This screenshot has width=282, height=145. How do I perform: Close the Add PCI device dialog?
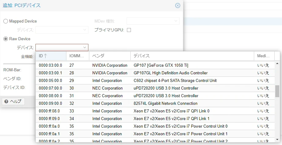click(x=177, y=5)
